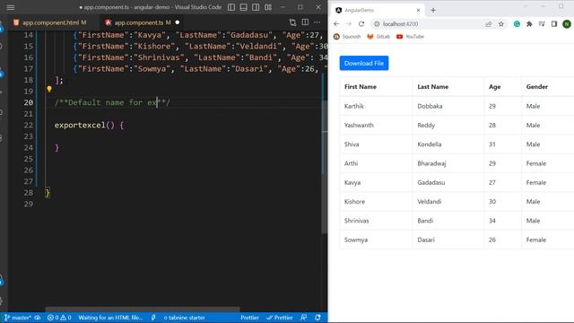Image resolution: width=574 pixels, height=323 pixels.
Task: Open changes compare icon in editor toolbar
Action: tap(292, 22)
